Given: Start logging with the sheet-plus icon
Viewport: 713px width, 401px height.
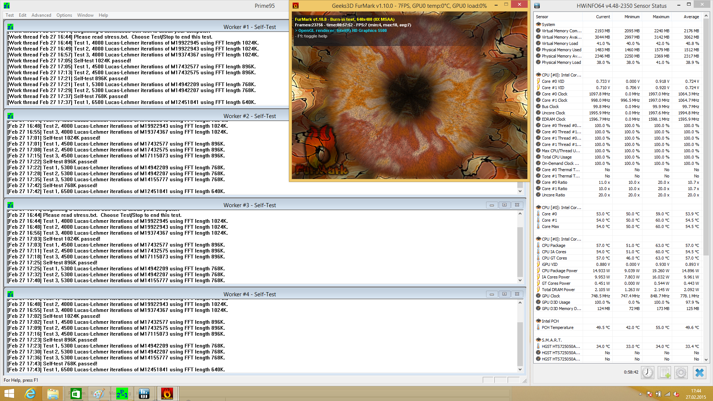Looking at the screenshot, I should [x=664, y=372].
